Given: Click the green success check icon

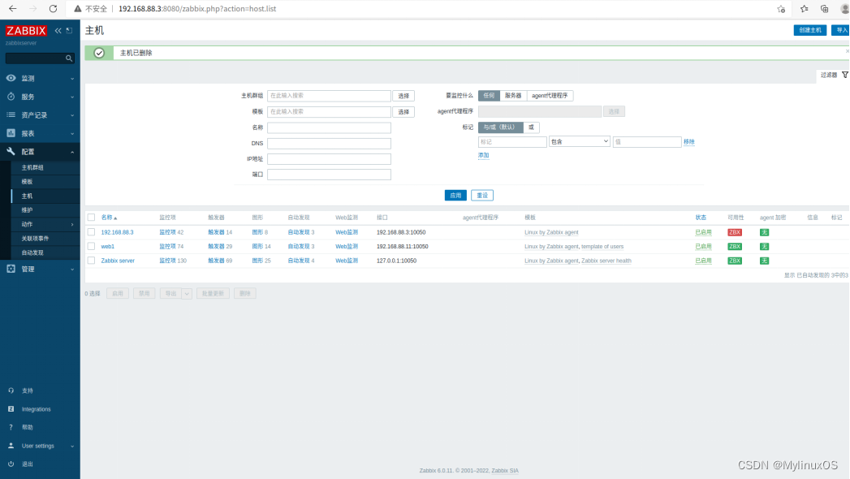Looking at the screenshot, I should (x=99, y=53).
